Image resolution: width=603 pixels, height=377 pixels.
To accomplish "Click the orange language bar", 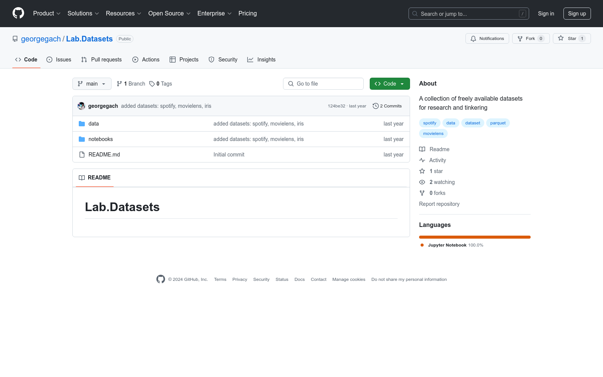I will [x=475, y=237].
